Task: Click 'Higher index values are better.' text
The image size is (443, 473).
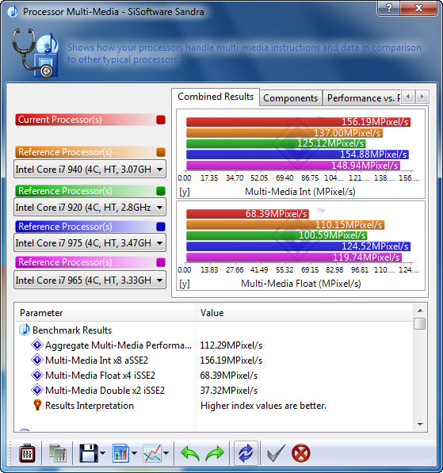Action: [x=263, y=406]
